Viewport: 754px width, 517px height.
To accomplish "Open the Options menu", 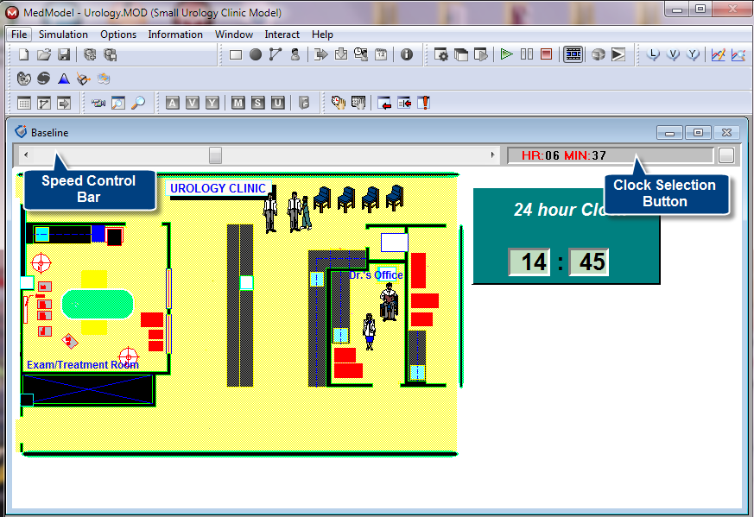I will 118,35.
